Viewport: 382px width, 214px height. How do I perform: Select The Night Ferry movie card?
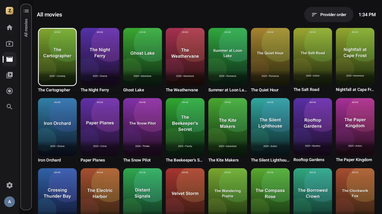pyautogui.click(x=100, y=57)
